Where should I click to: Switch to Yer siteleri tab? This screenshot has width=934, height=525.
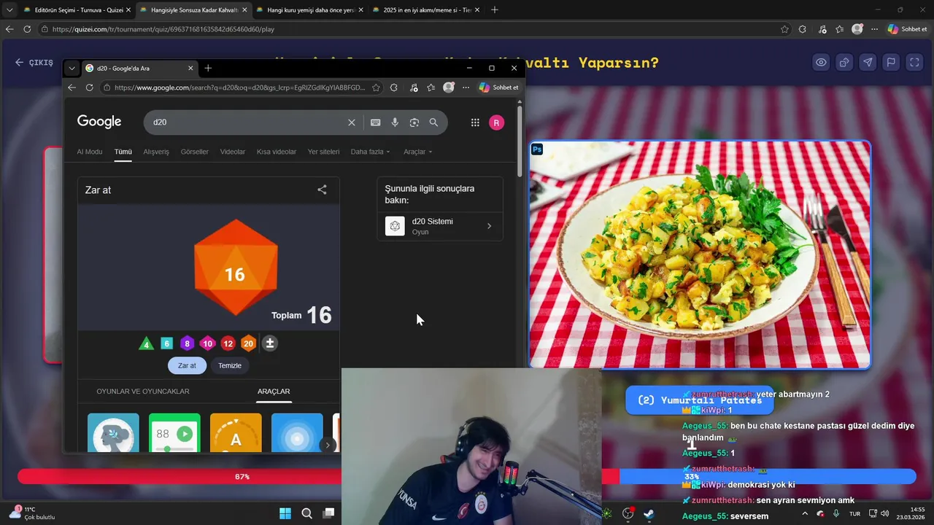point(323,152)
